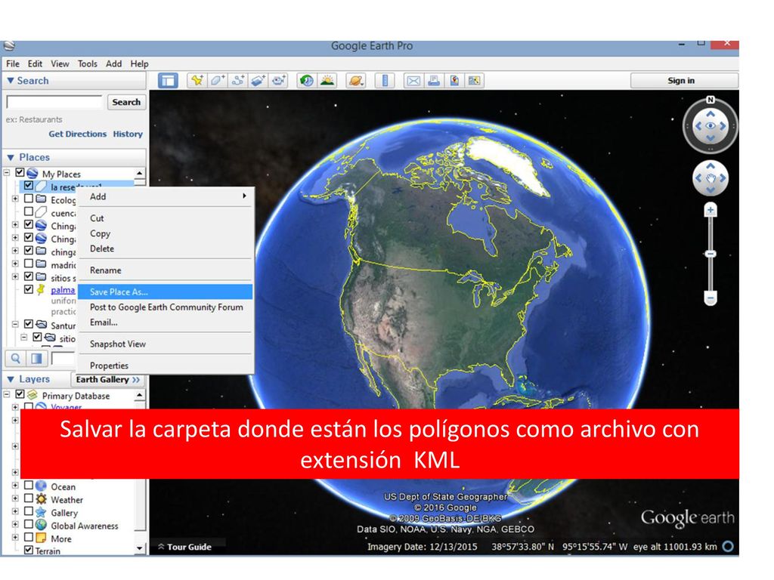Image resolution: width=774 pixels, height=580 pixels.
Task: Expand the Tour Guide bar
Action: 184,547
